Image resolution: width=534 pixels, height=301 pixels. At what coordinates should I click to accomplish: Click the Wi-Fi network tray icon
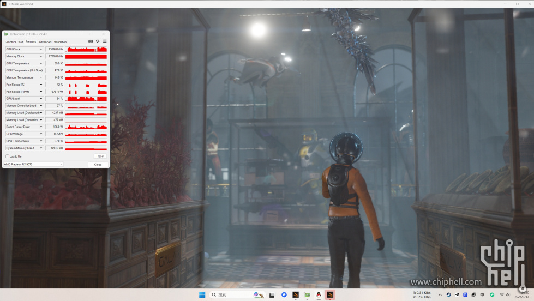tap(502, 295)
